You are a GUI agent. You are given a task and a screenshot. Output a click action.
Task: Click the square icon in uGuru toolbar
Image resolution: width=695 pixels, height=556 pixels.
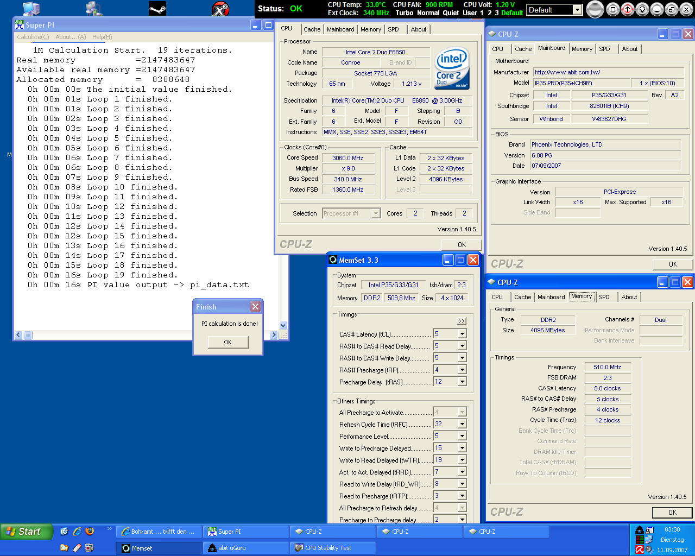(613, 9)
